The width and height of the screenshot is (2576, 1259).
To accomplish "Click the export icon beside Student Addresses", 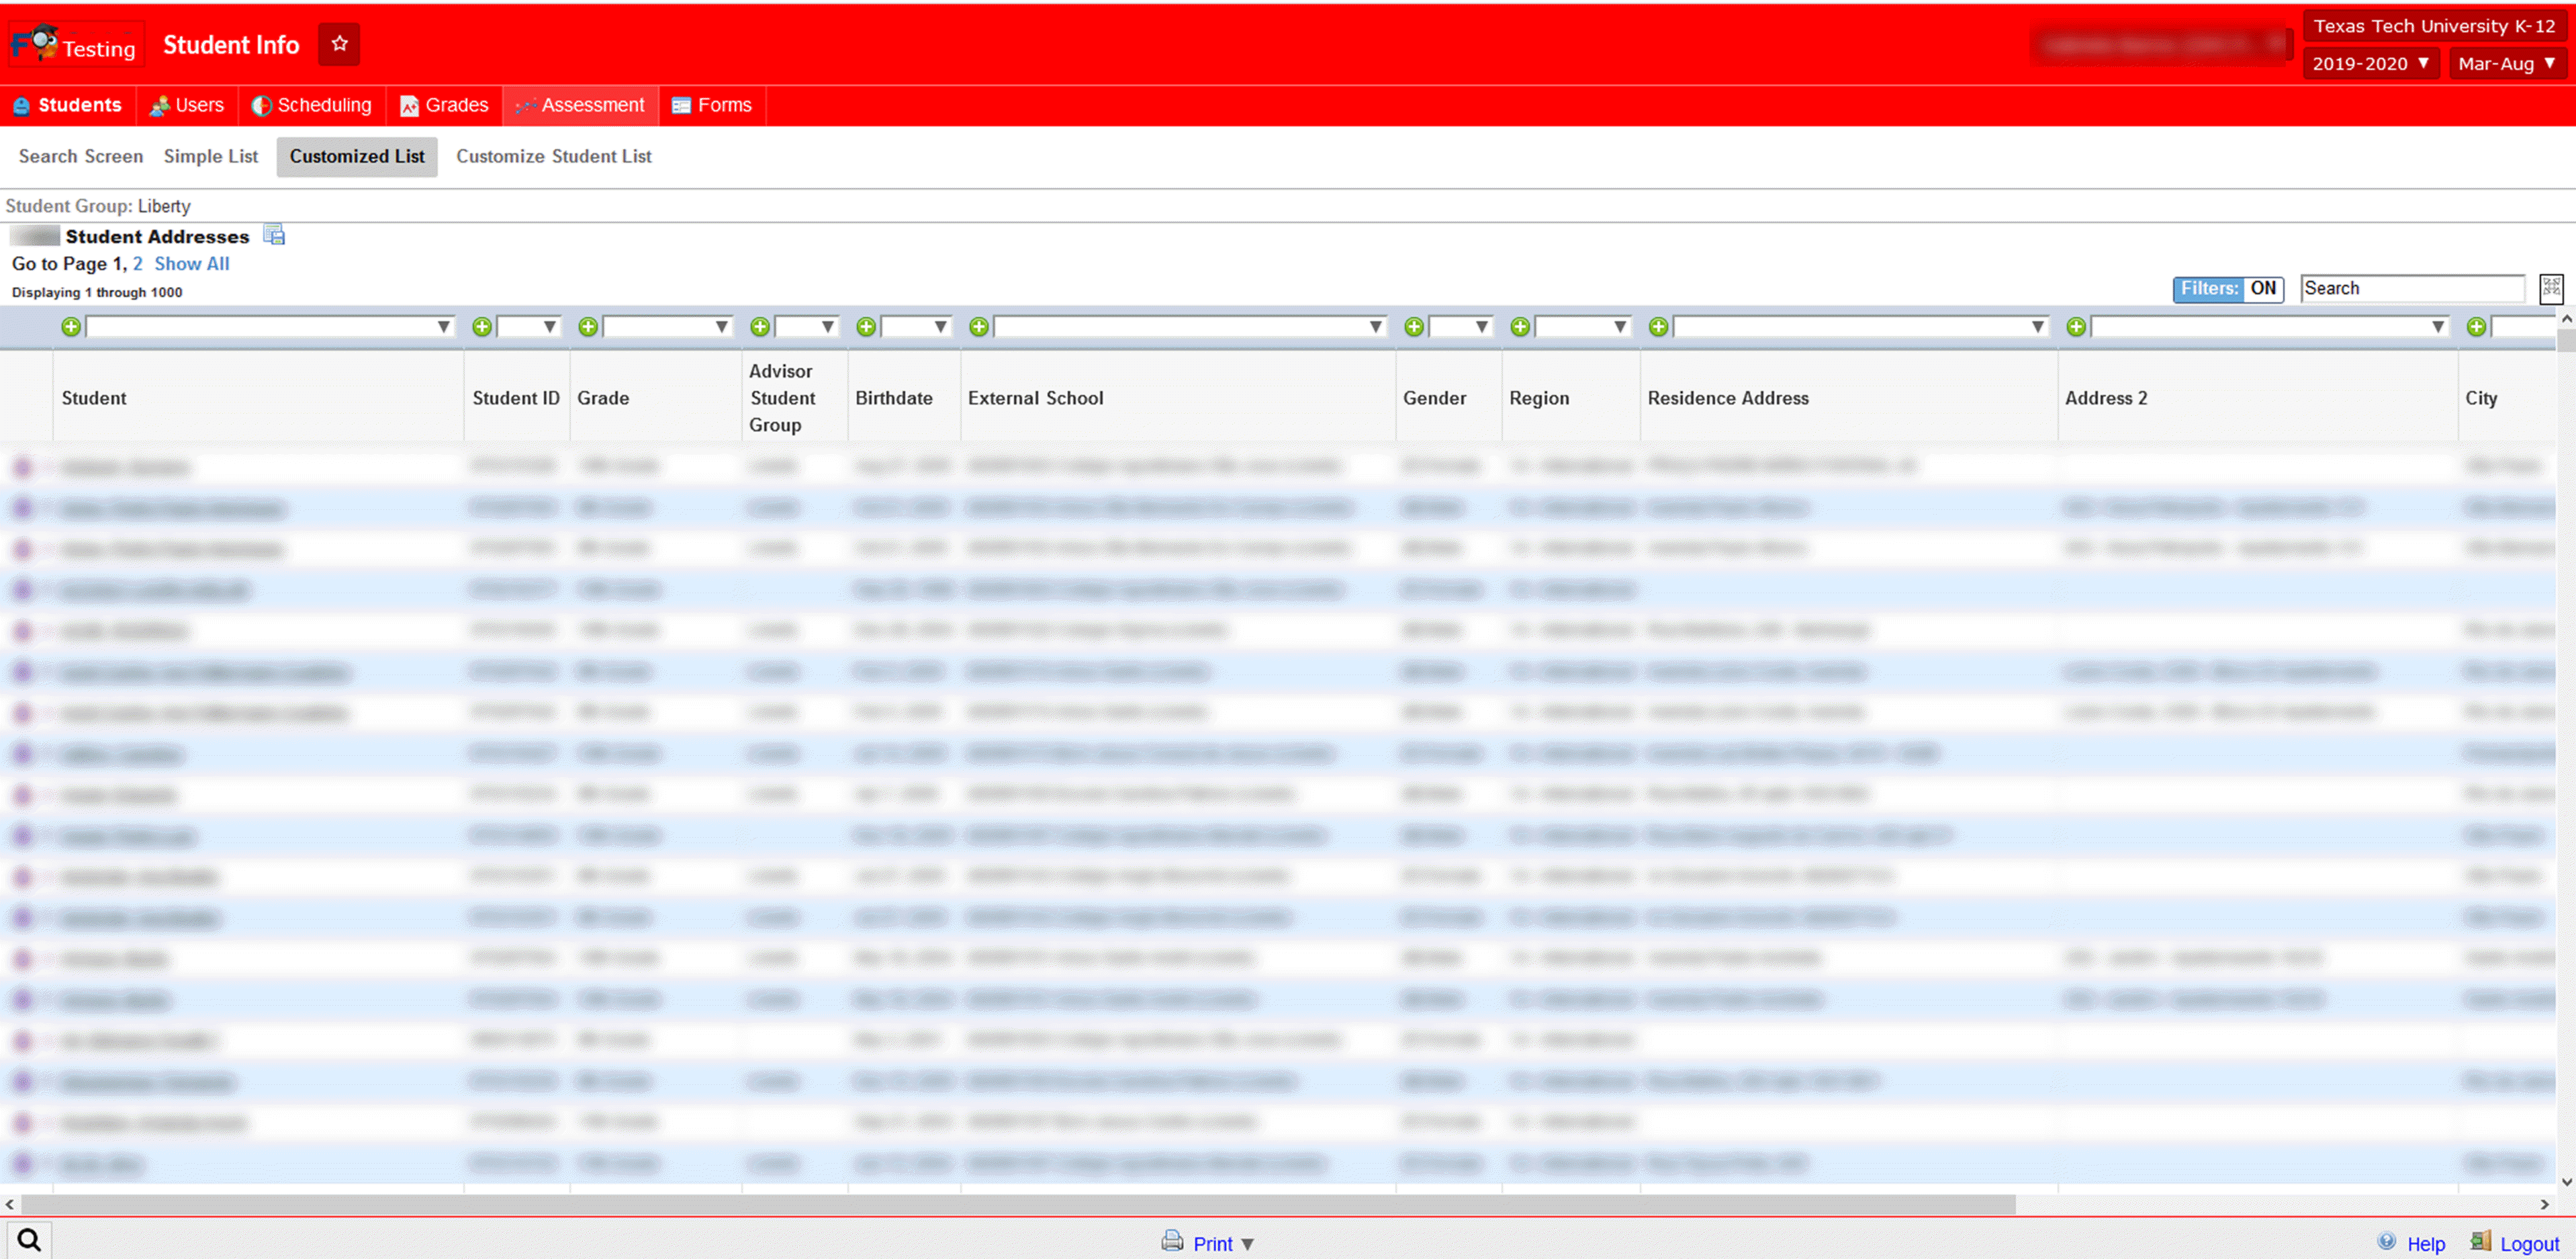I will pos(274,235).
